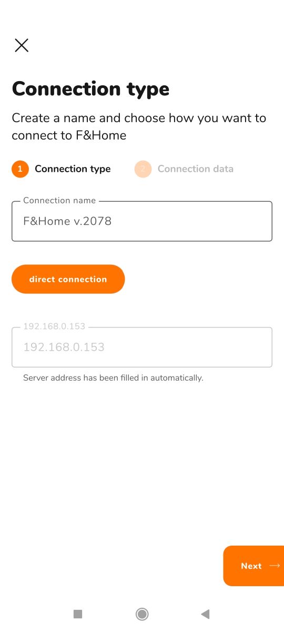Tap the arrow icon inside Next
The image size is (284, 632).
(x=275, y=566)
